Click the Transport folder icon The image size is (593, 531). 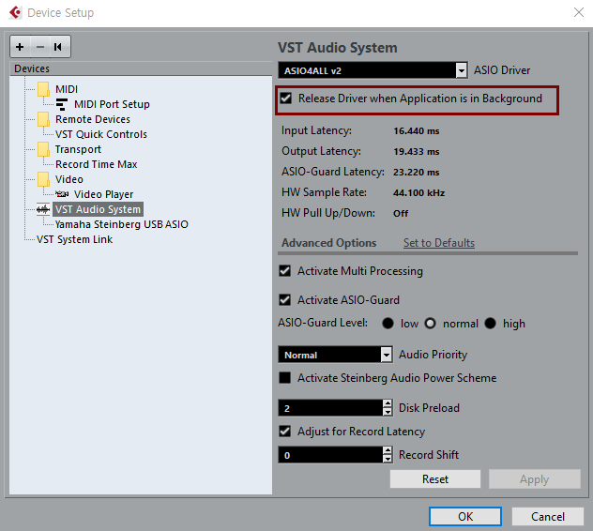coord(43,149)
